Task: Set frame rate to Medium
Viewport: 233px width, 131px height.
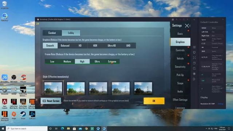Action: point(67,61)
